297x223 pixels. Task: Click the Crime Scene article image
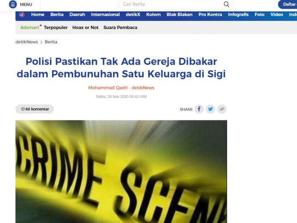121,171
